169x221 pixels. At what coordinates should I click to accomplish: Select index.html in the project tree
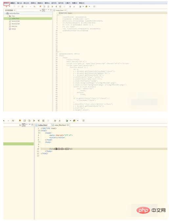[x=15, y=19]
